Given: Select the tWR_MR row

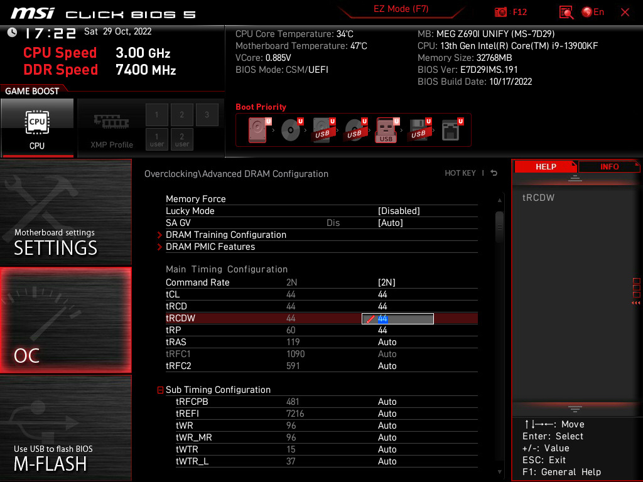Looking at the screenshot, I should point(327,437).
